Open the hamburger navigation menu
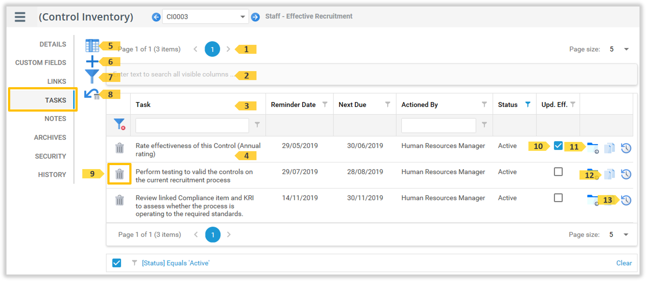646x281 pixels. pos(20,17)
